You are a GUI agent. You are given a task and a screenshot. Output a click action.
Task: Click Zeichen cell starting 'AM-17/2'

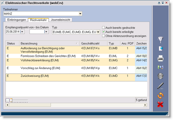tap(141, 77)
